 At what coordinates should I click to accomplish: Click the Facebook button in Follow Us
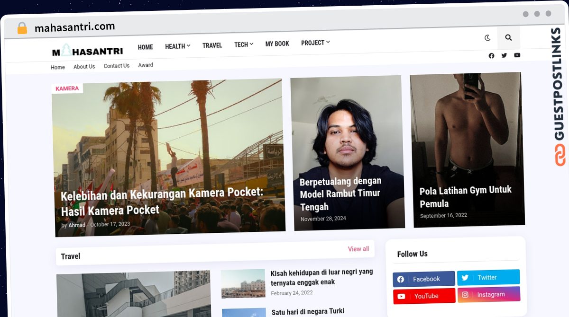click(x=423, y=279)
